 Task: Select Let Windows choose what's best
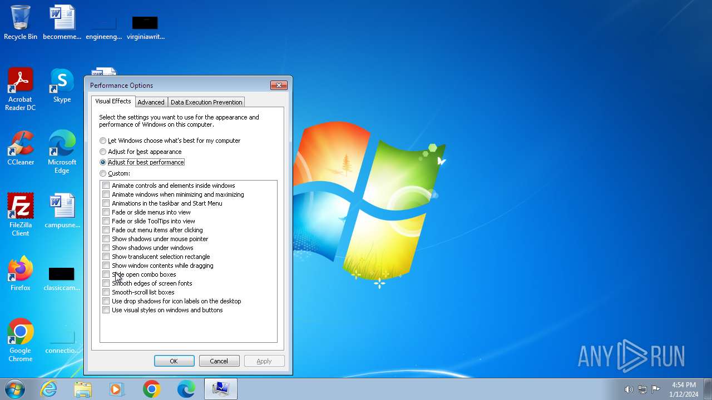point(170,141)
